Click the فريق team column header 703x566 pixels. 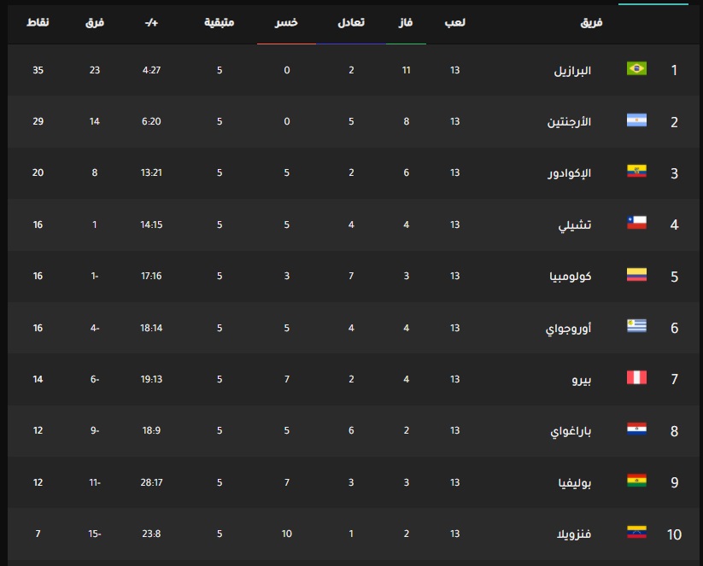coord(591,22)
